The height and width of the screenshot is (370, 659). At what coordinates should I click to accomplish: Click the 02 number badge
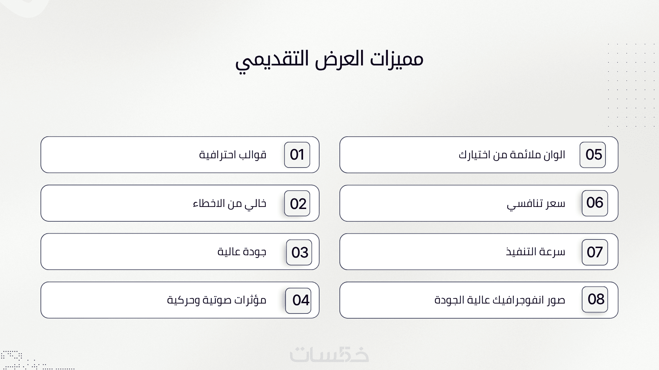(297, 203)
